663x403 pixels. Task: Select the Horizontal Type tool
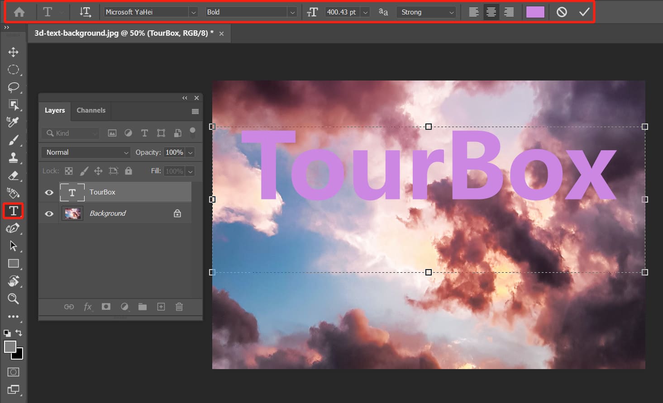pos(13,211)
